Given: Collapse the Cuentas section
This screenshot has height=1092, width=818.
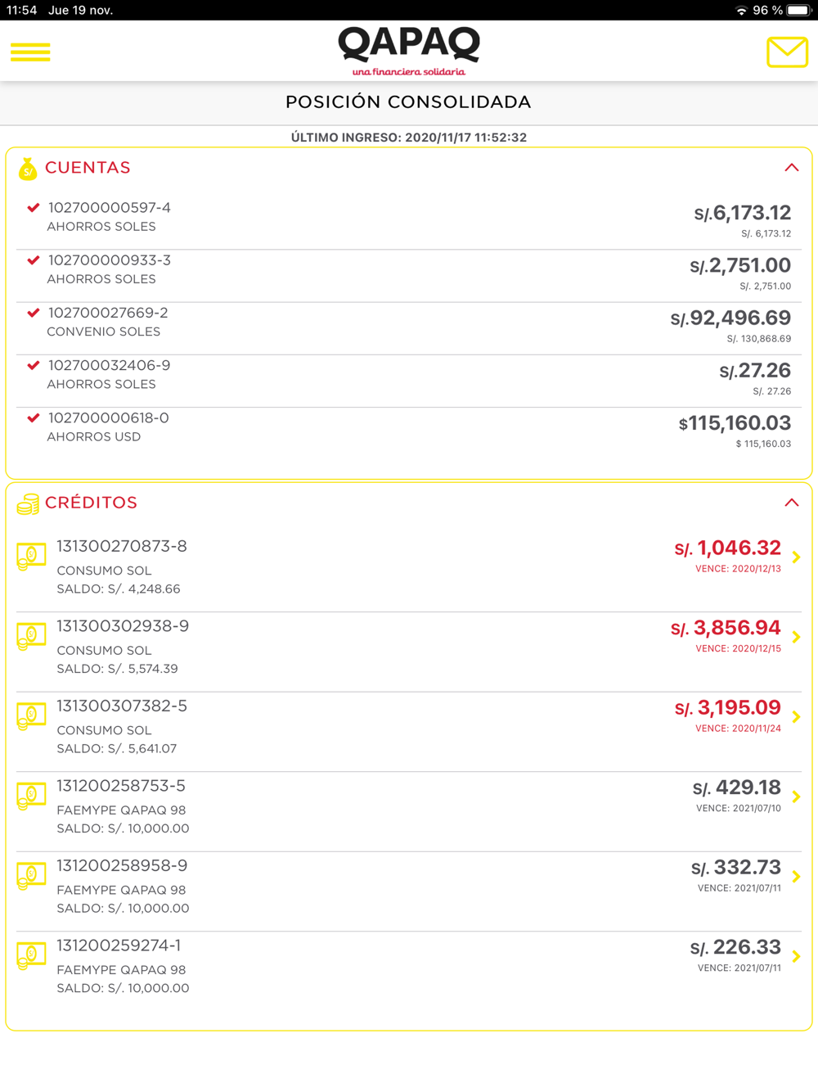Looking at the screenshot, I should (x=791, y=168).
